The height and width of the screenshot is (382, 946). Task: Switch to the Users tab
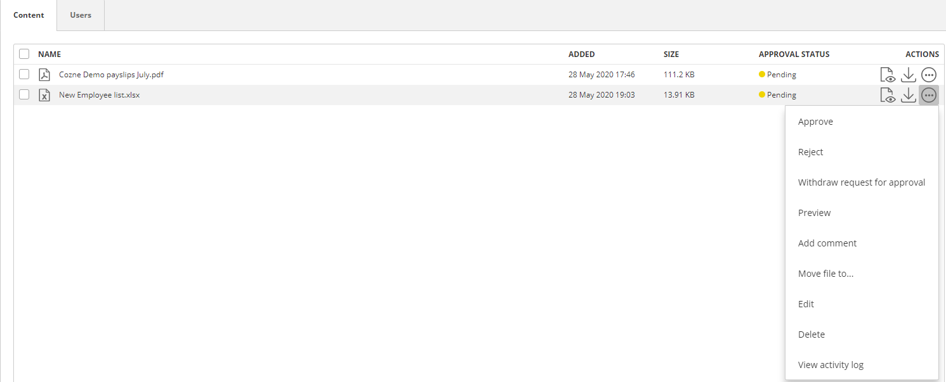pyautogui.click(x=80, y=15)
